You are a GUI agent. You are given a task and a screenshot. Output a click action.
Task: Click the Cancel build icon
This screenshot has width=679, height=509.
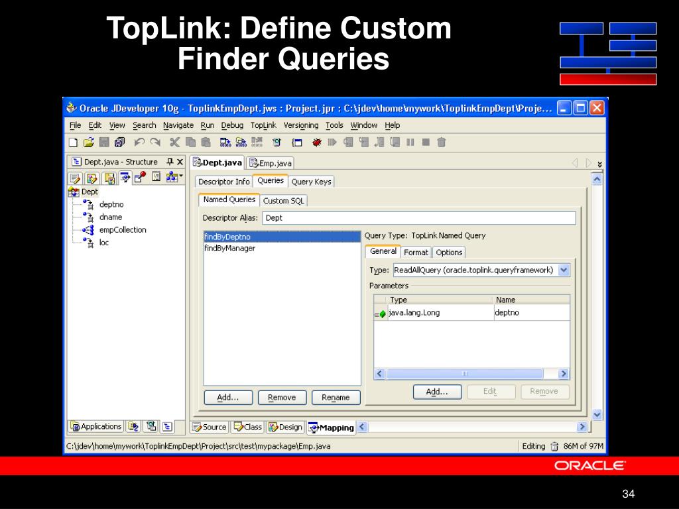tap(257, 142)
